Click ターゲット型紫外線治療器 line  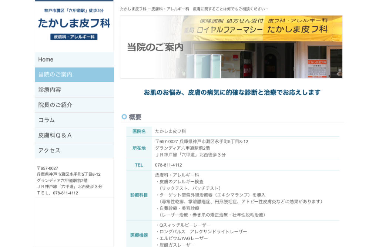click(x=210, y=195)
